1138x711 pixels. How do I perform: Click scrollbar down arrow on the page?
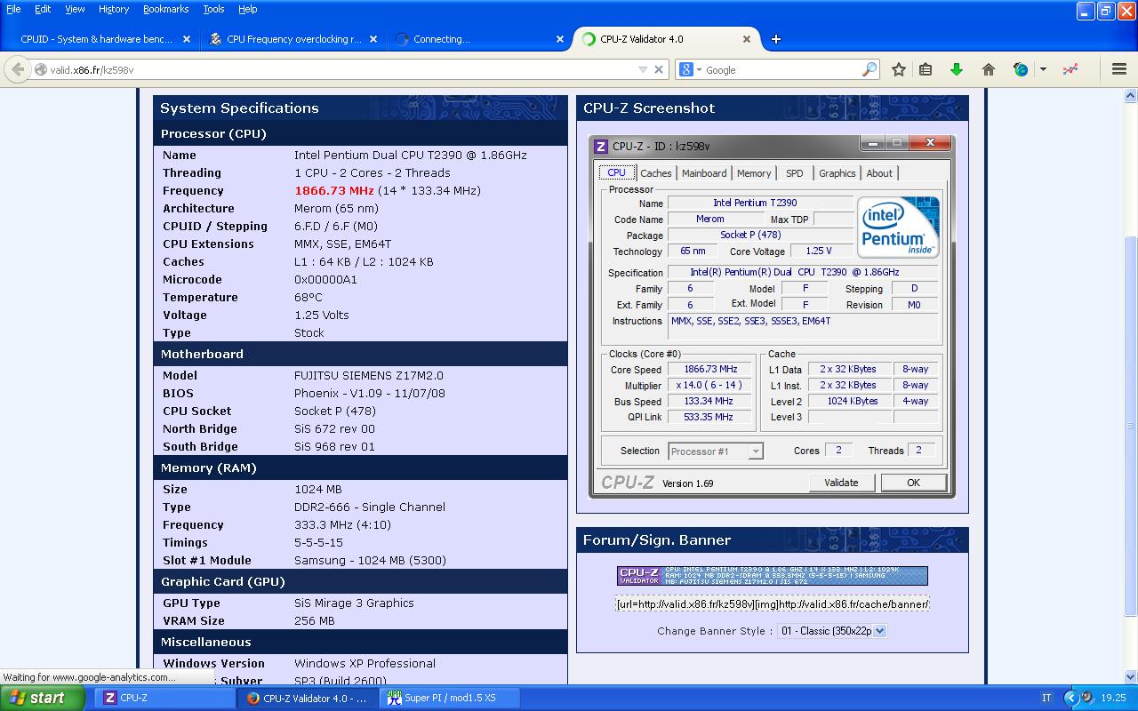click(x=1130, y=677)
